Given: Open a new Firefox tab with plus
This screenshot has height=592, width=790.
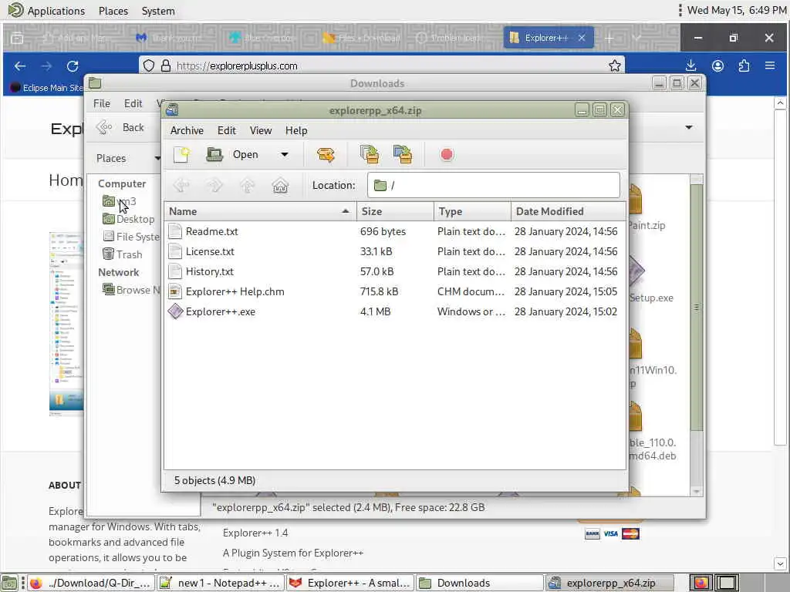Looking at the screenshot, I should coord(609,39).
